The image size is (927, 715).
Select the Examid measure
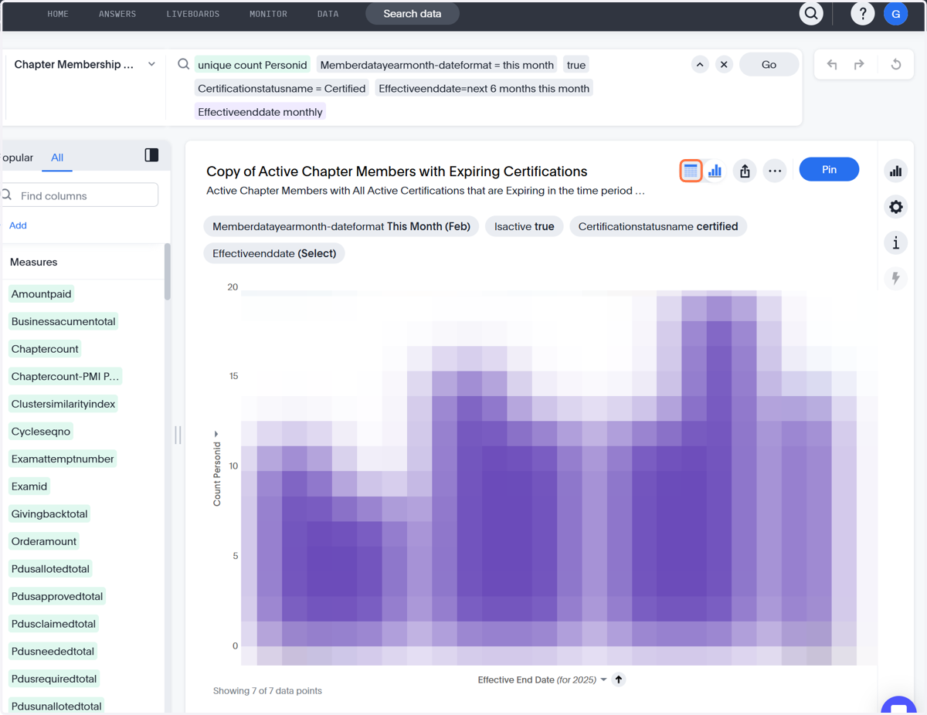coord(29,486)
